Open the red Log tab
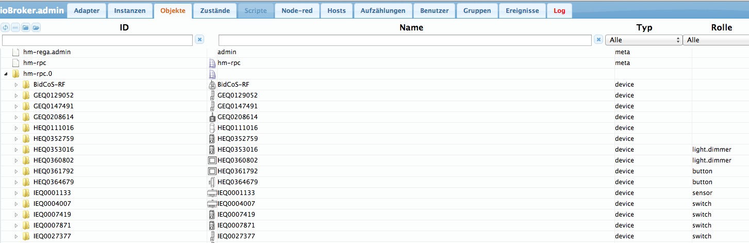 click(559, 11)
